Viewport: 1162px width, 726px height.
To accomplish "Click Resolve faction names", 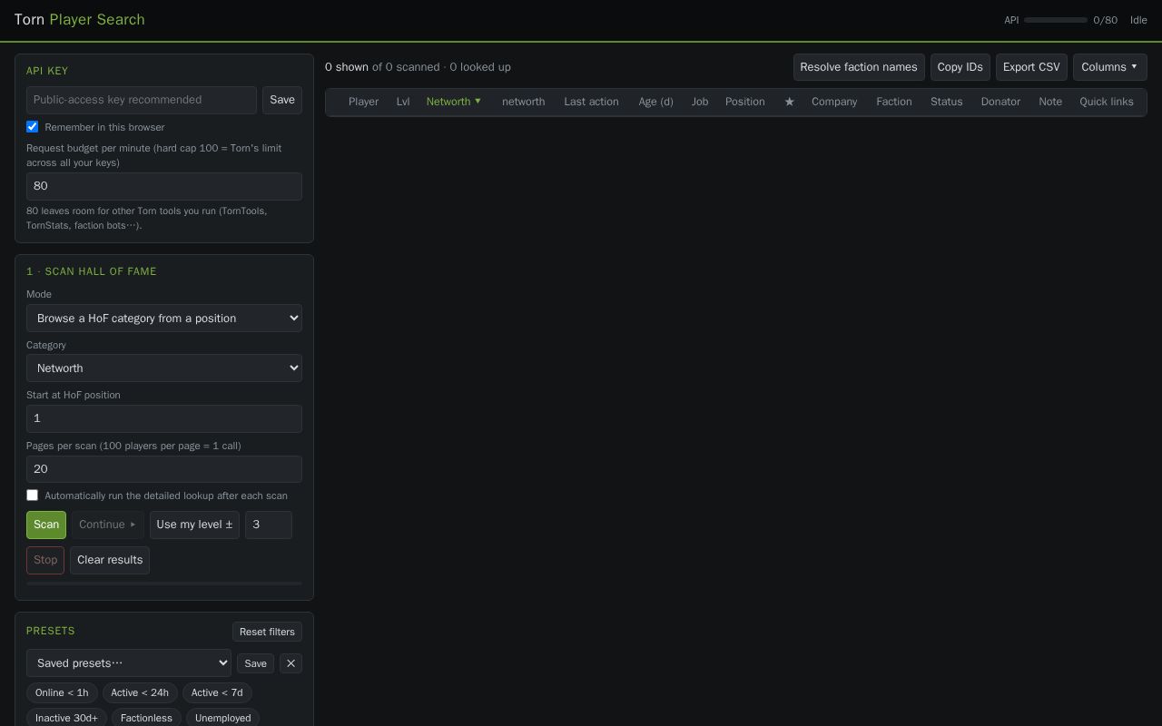I will [x=859, y=67].
